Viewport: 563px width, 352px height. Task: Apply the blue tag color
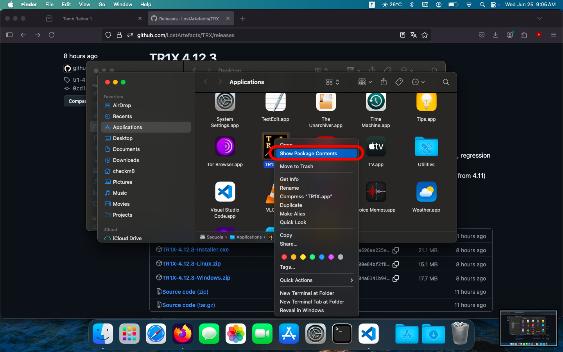pyautogui.click(x=322, y=257)
